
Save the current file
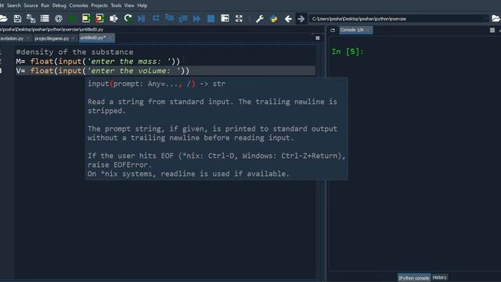pos(17,19)
